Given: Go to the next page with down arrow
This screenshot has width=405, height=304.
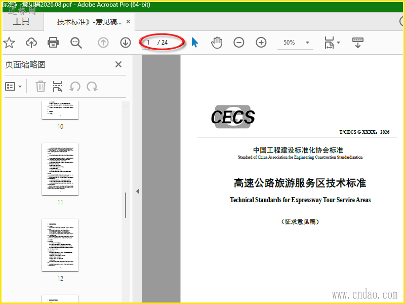Looking at the screenshot, I should point(126,43).
